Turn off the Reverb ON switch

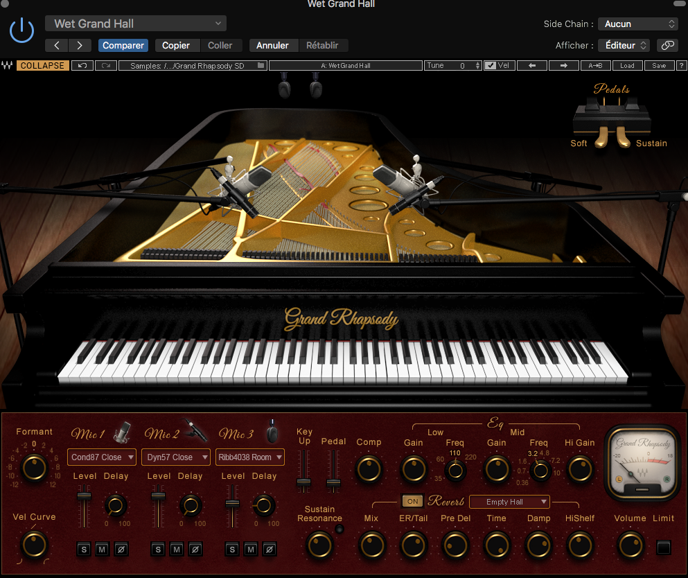point(412,500)
